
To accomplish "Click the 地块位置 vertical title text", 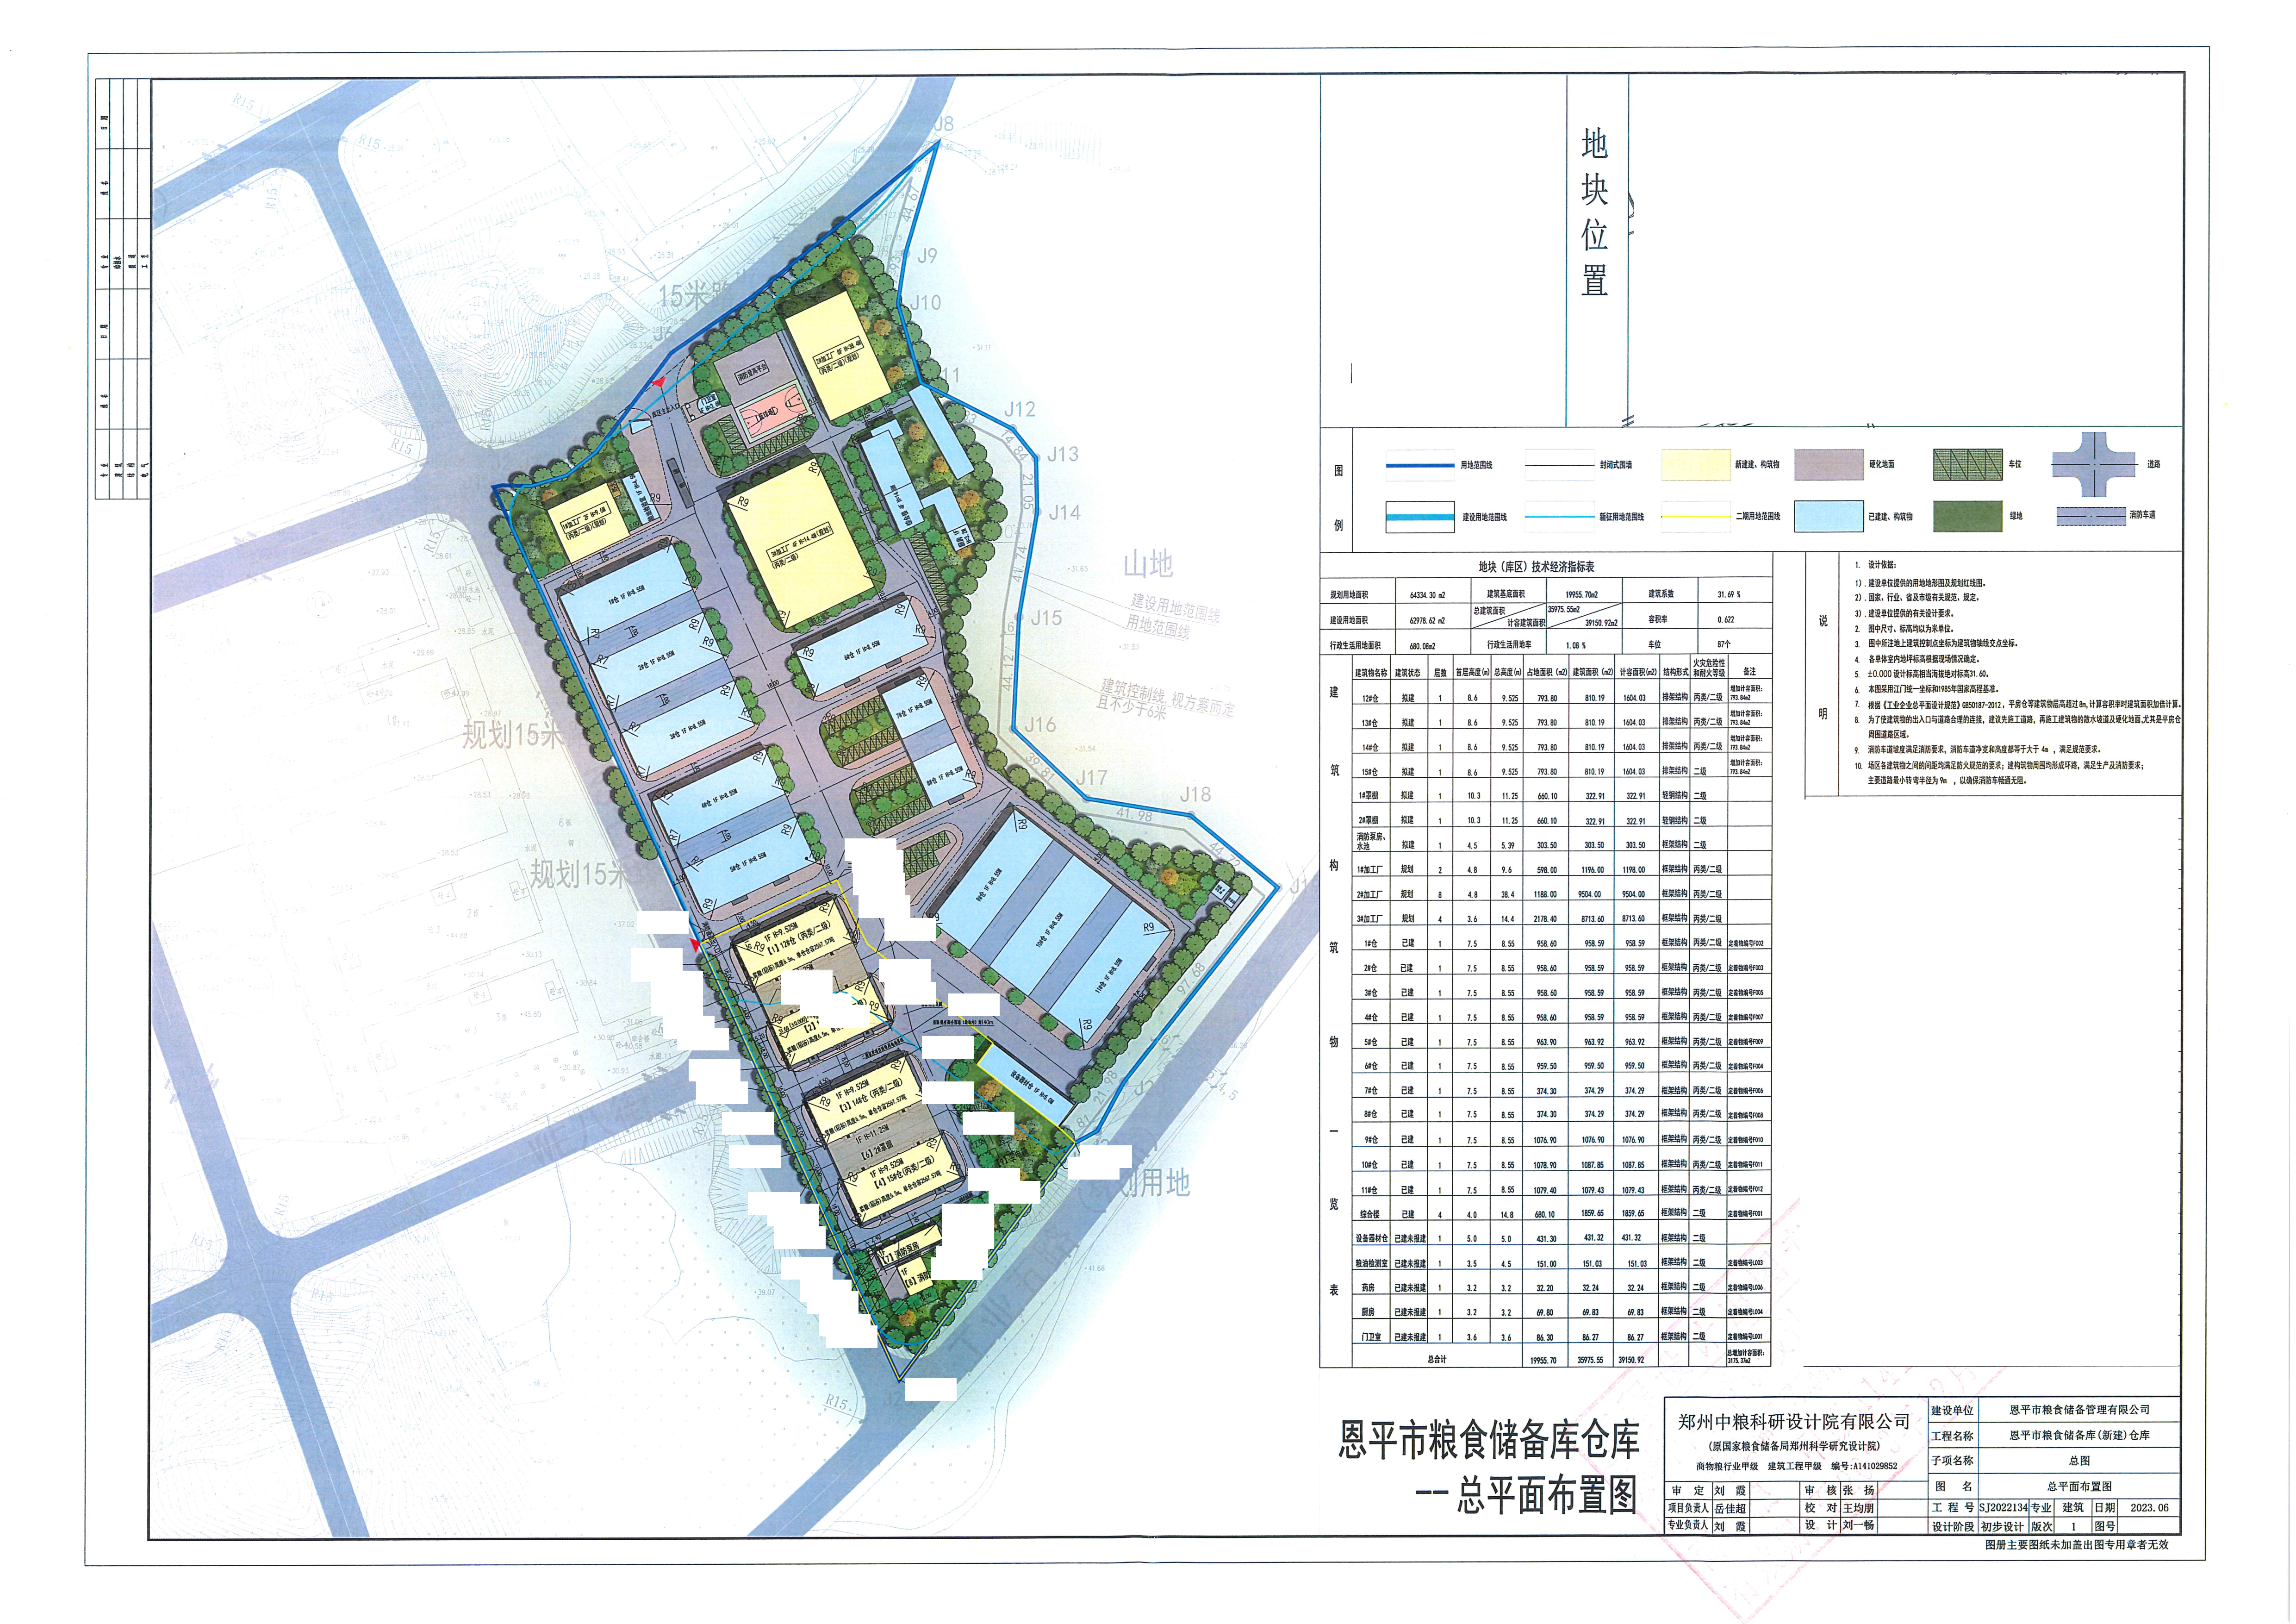I will [x=1594, y=212].
